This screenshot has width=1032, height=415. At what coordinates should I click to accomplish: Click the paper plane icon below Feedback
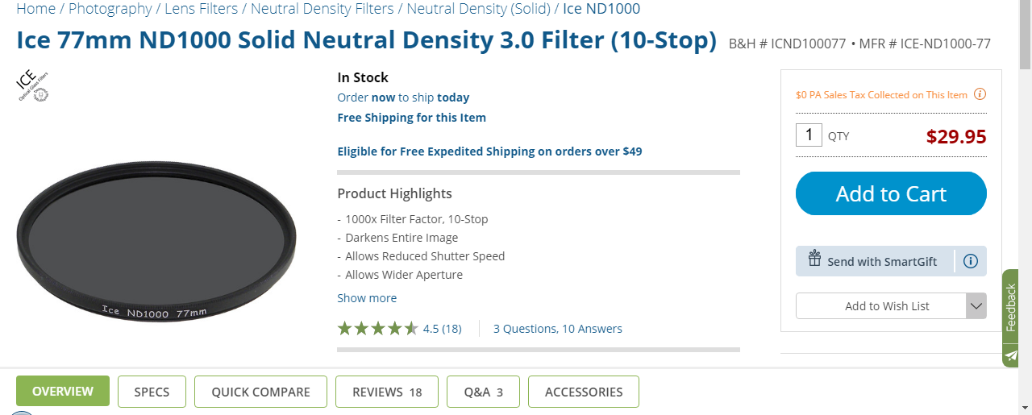1011,355
